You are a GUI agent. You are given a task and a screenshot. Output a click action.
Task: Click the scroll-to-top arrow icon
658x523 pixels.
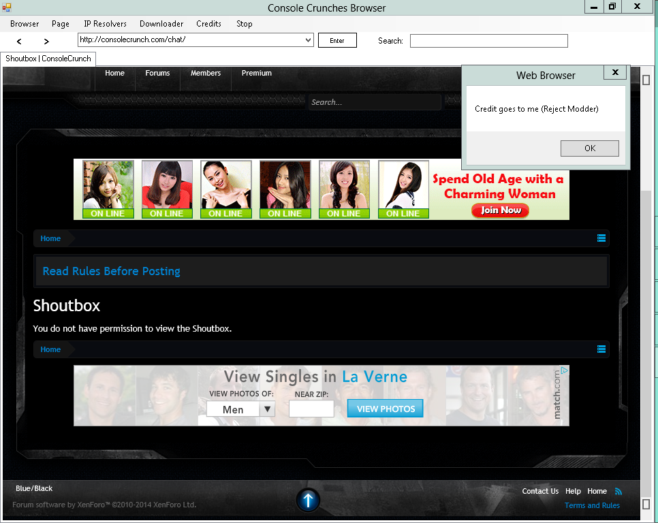[x=308, y=500]
